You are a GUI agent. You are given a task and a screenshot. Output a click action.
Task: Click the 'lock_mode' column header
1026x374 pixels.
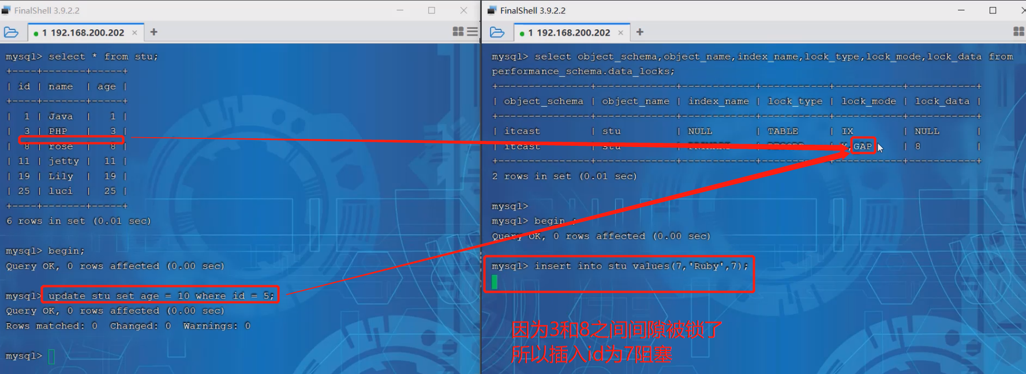tap(869, 101)
